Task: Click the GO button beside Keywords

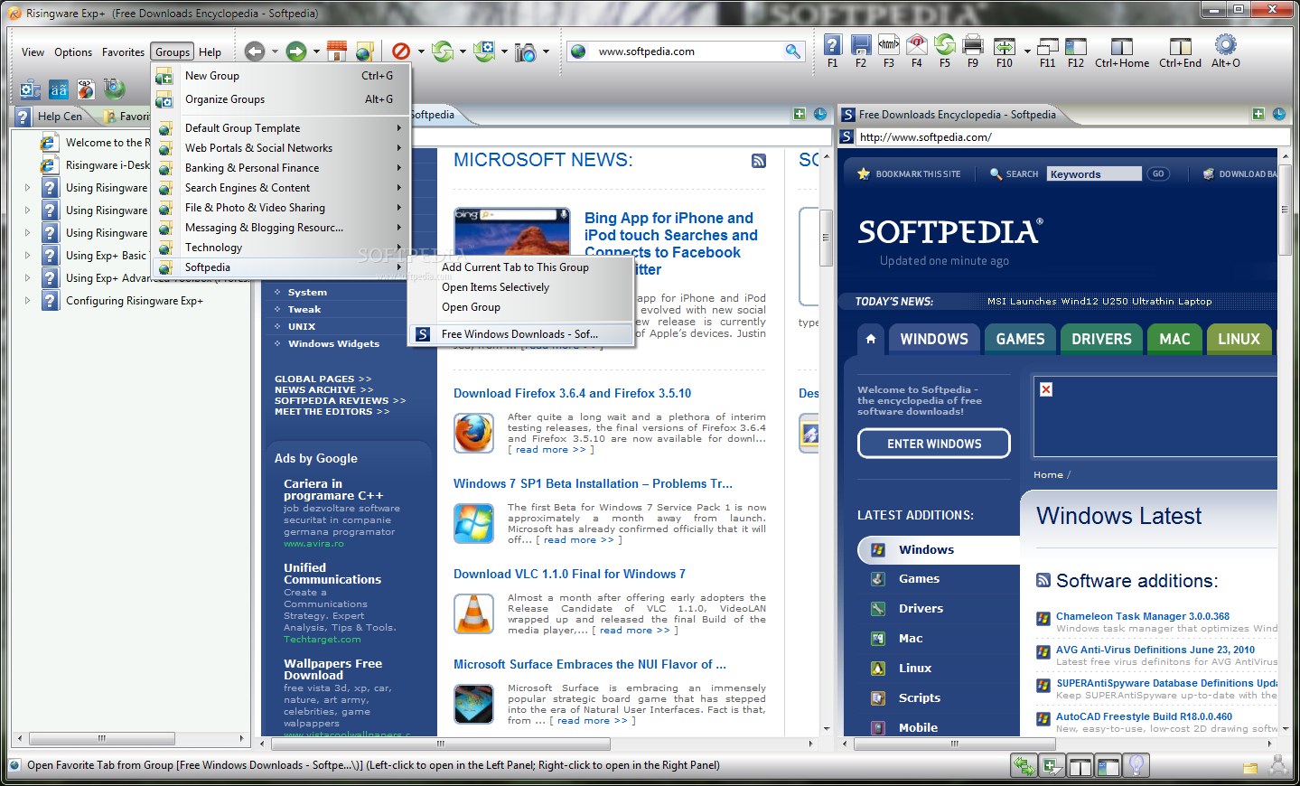Action: (1158, 173)
